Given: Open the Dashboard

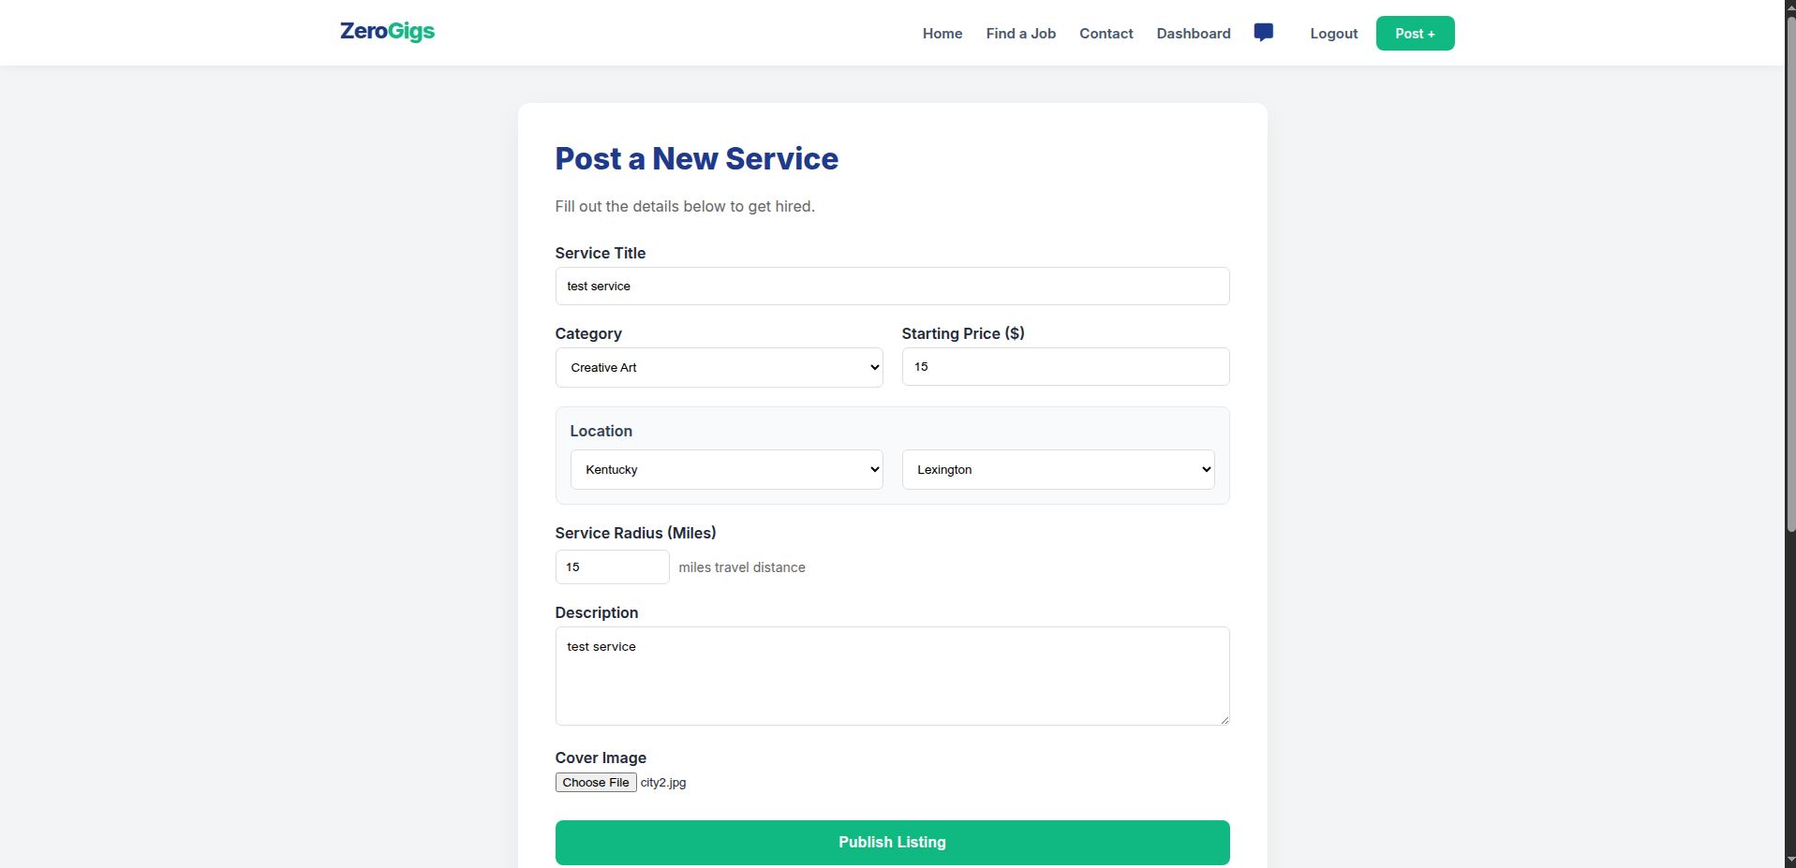Looking at the screenshot, I should coord(1193,34).
